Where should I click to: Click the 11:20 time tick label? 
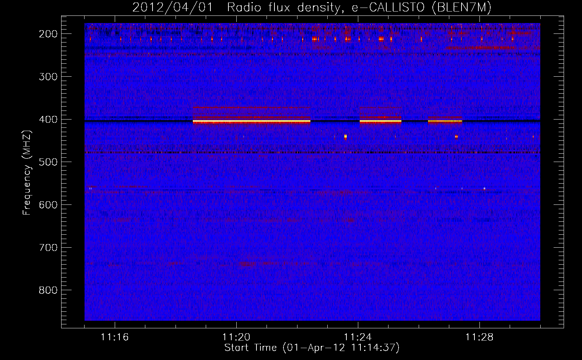pyautogui.click(x=236, y=337)
